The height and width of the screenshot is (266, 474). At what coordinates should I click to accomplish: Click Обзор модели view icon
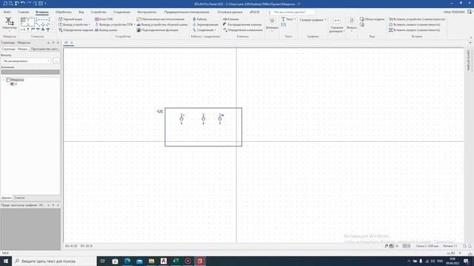pos(362,19)
